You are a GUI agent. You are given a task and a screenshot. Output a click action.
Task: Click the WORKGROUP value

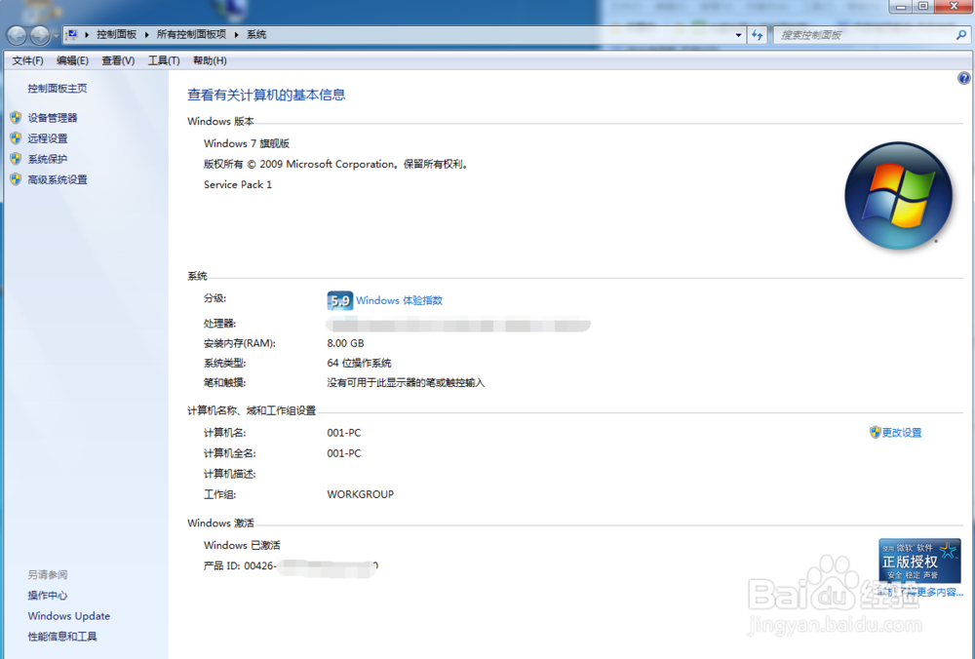point(361,494)
